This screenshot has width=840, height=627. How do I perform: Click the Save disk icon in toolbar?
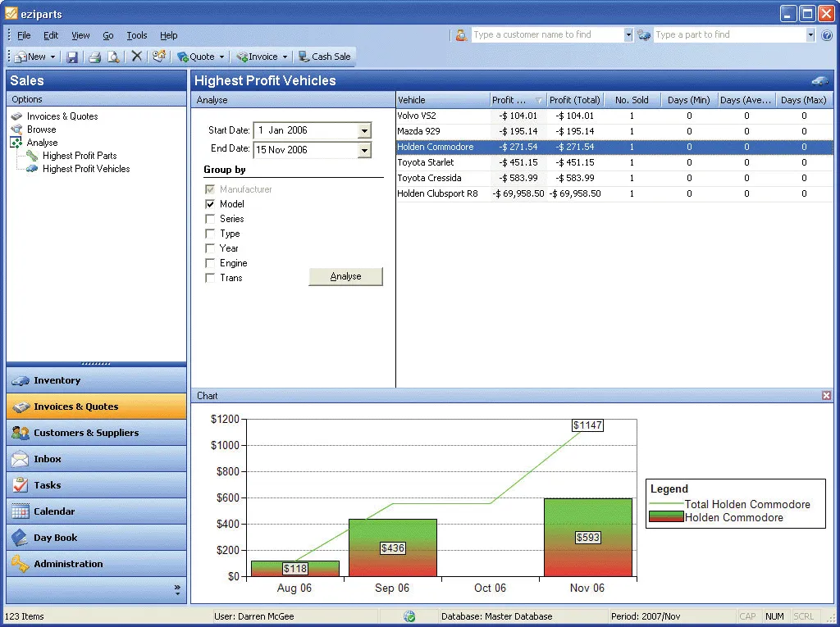pyautogui.click(x=72, y=57)
